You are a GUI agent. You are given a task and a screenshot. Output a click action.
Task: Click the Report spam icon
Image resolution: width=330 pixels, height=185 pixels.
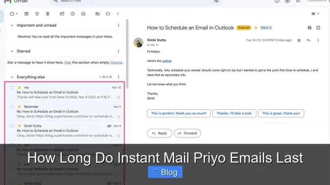(x=37, y=14)
